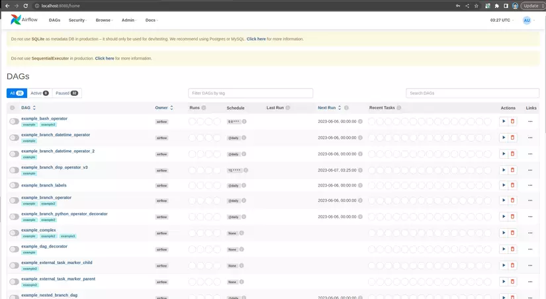Expand the Admin menu
Screen dimensions: 546x299
point(128,21)
